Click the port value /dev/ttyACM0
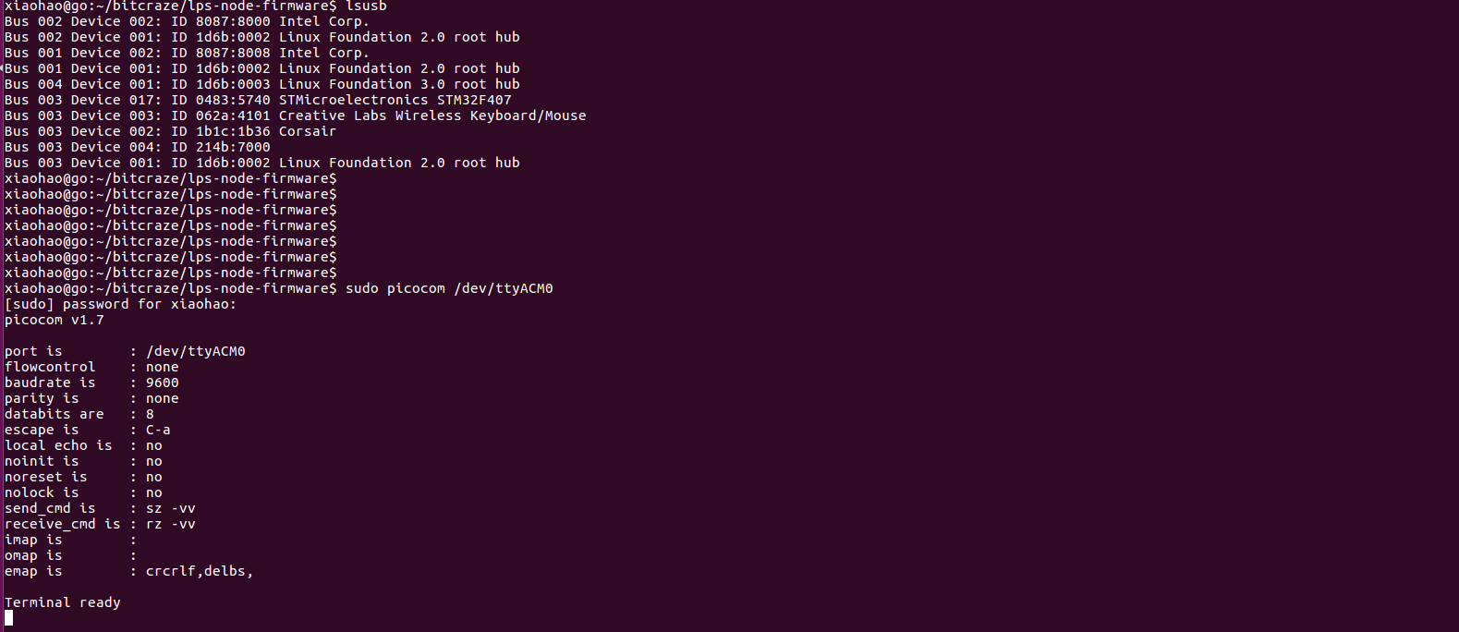The width and height of the screenshot is (1459, 632). pyautogui.click(x=195, y=351)
